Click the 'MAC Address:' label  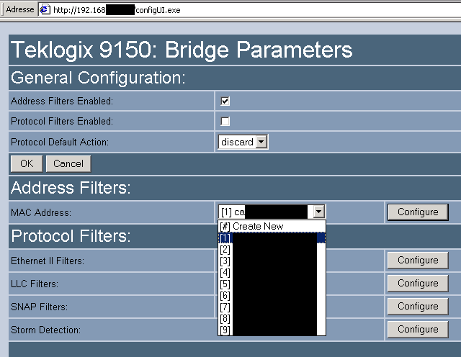tap(41, 212)
